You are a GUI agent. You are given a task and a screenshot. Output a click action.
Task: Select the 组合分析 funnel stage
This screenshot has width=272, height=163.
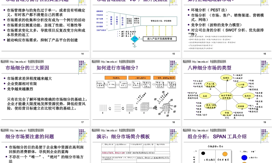coord(122,21)
